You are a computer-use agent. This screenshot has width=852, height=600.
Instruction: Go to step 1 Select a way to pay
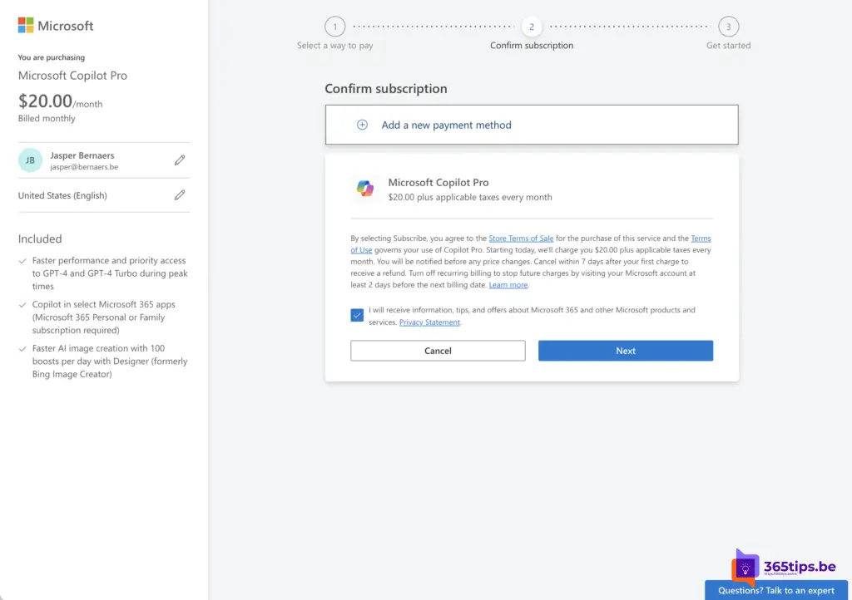coord(334,27)
